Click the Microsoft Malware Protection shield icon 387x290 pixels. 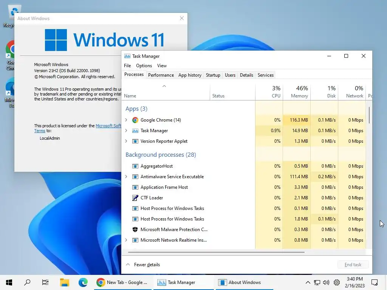[135, 230]
